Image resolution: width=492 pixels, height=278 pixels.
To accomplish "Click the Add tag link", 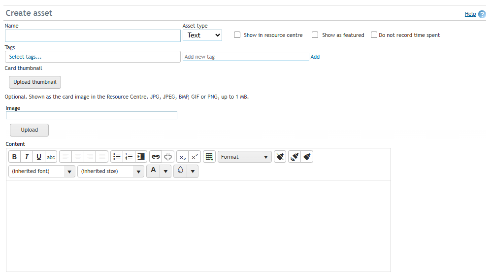I will (x=315, y=57).
